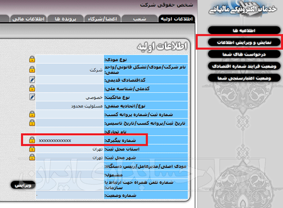Edit نوع مالکیت with pencil icon

[x=32, y=97]
